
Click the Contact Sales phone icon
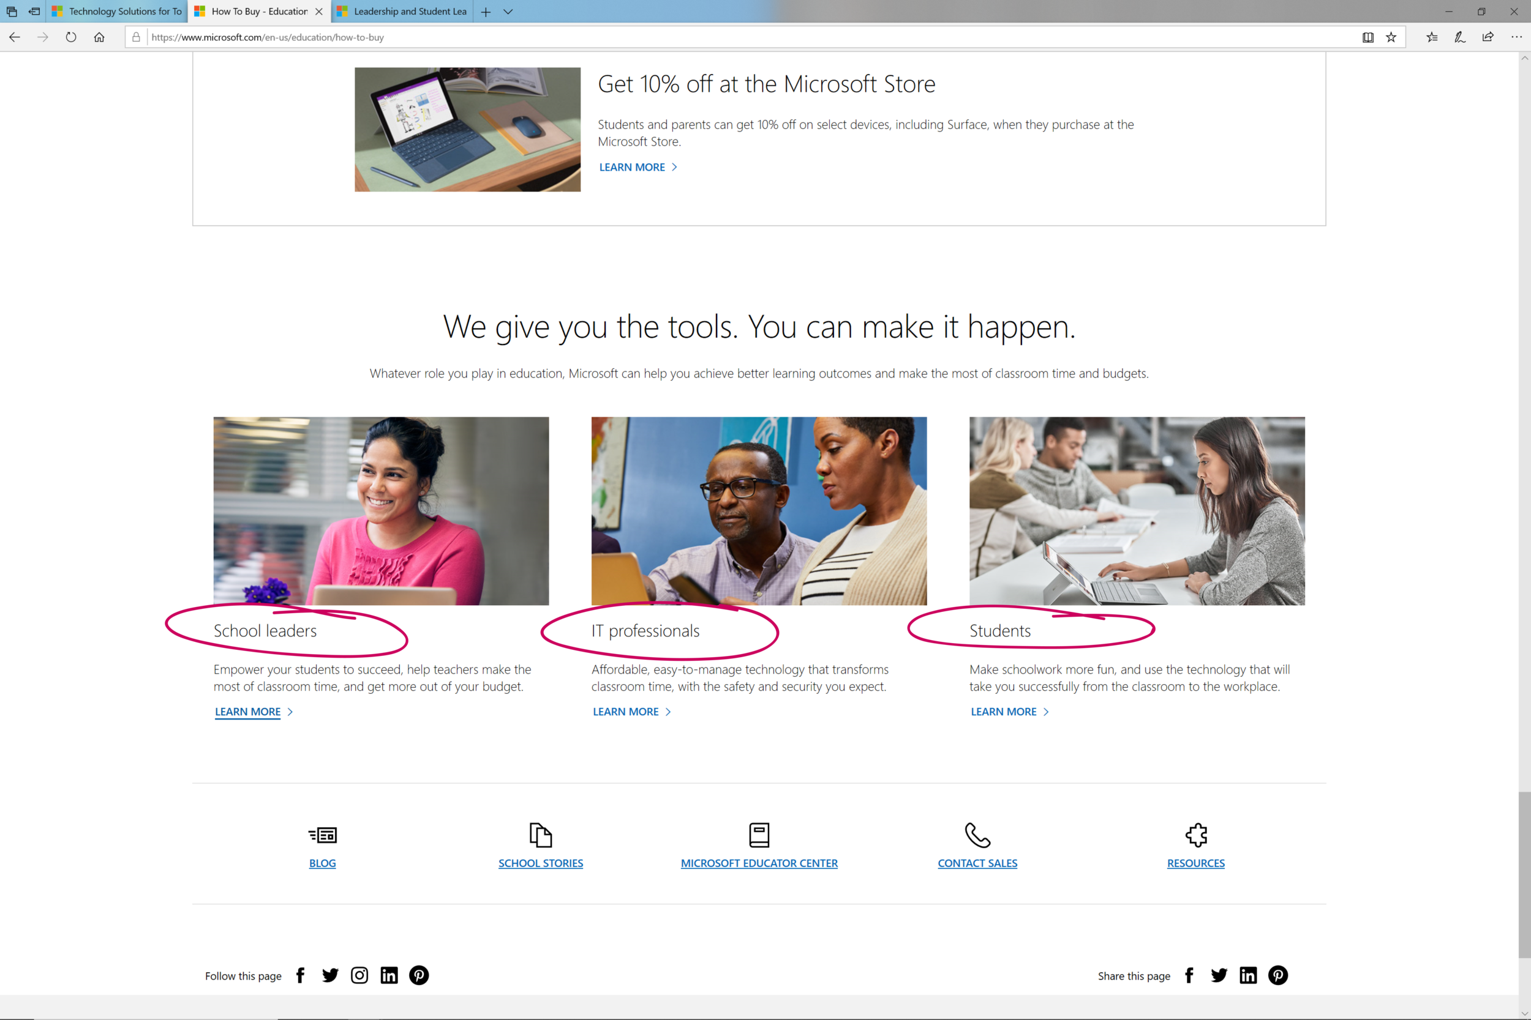(x=977, y=835)
